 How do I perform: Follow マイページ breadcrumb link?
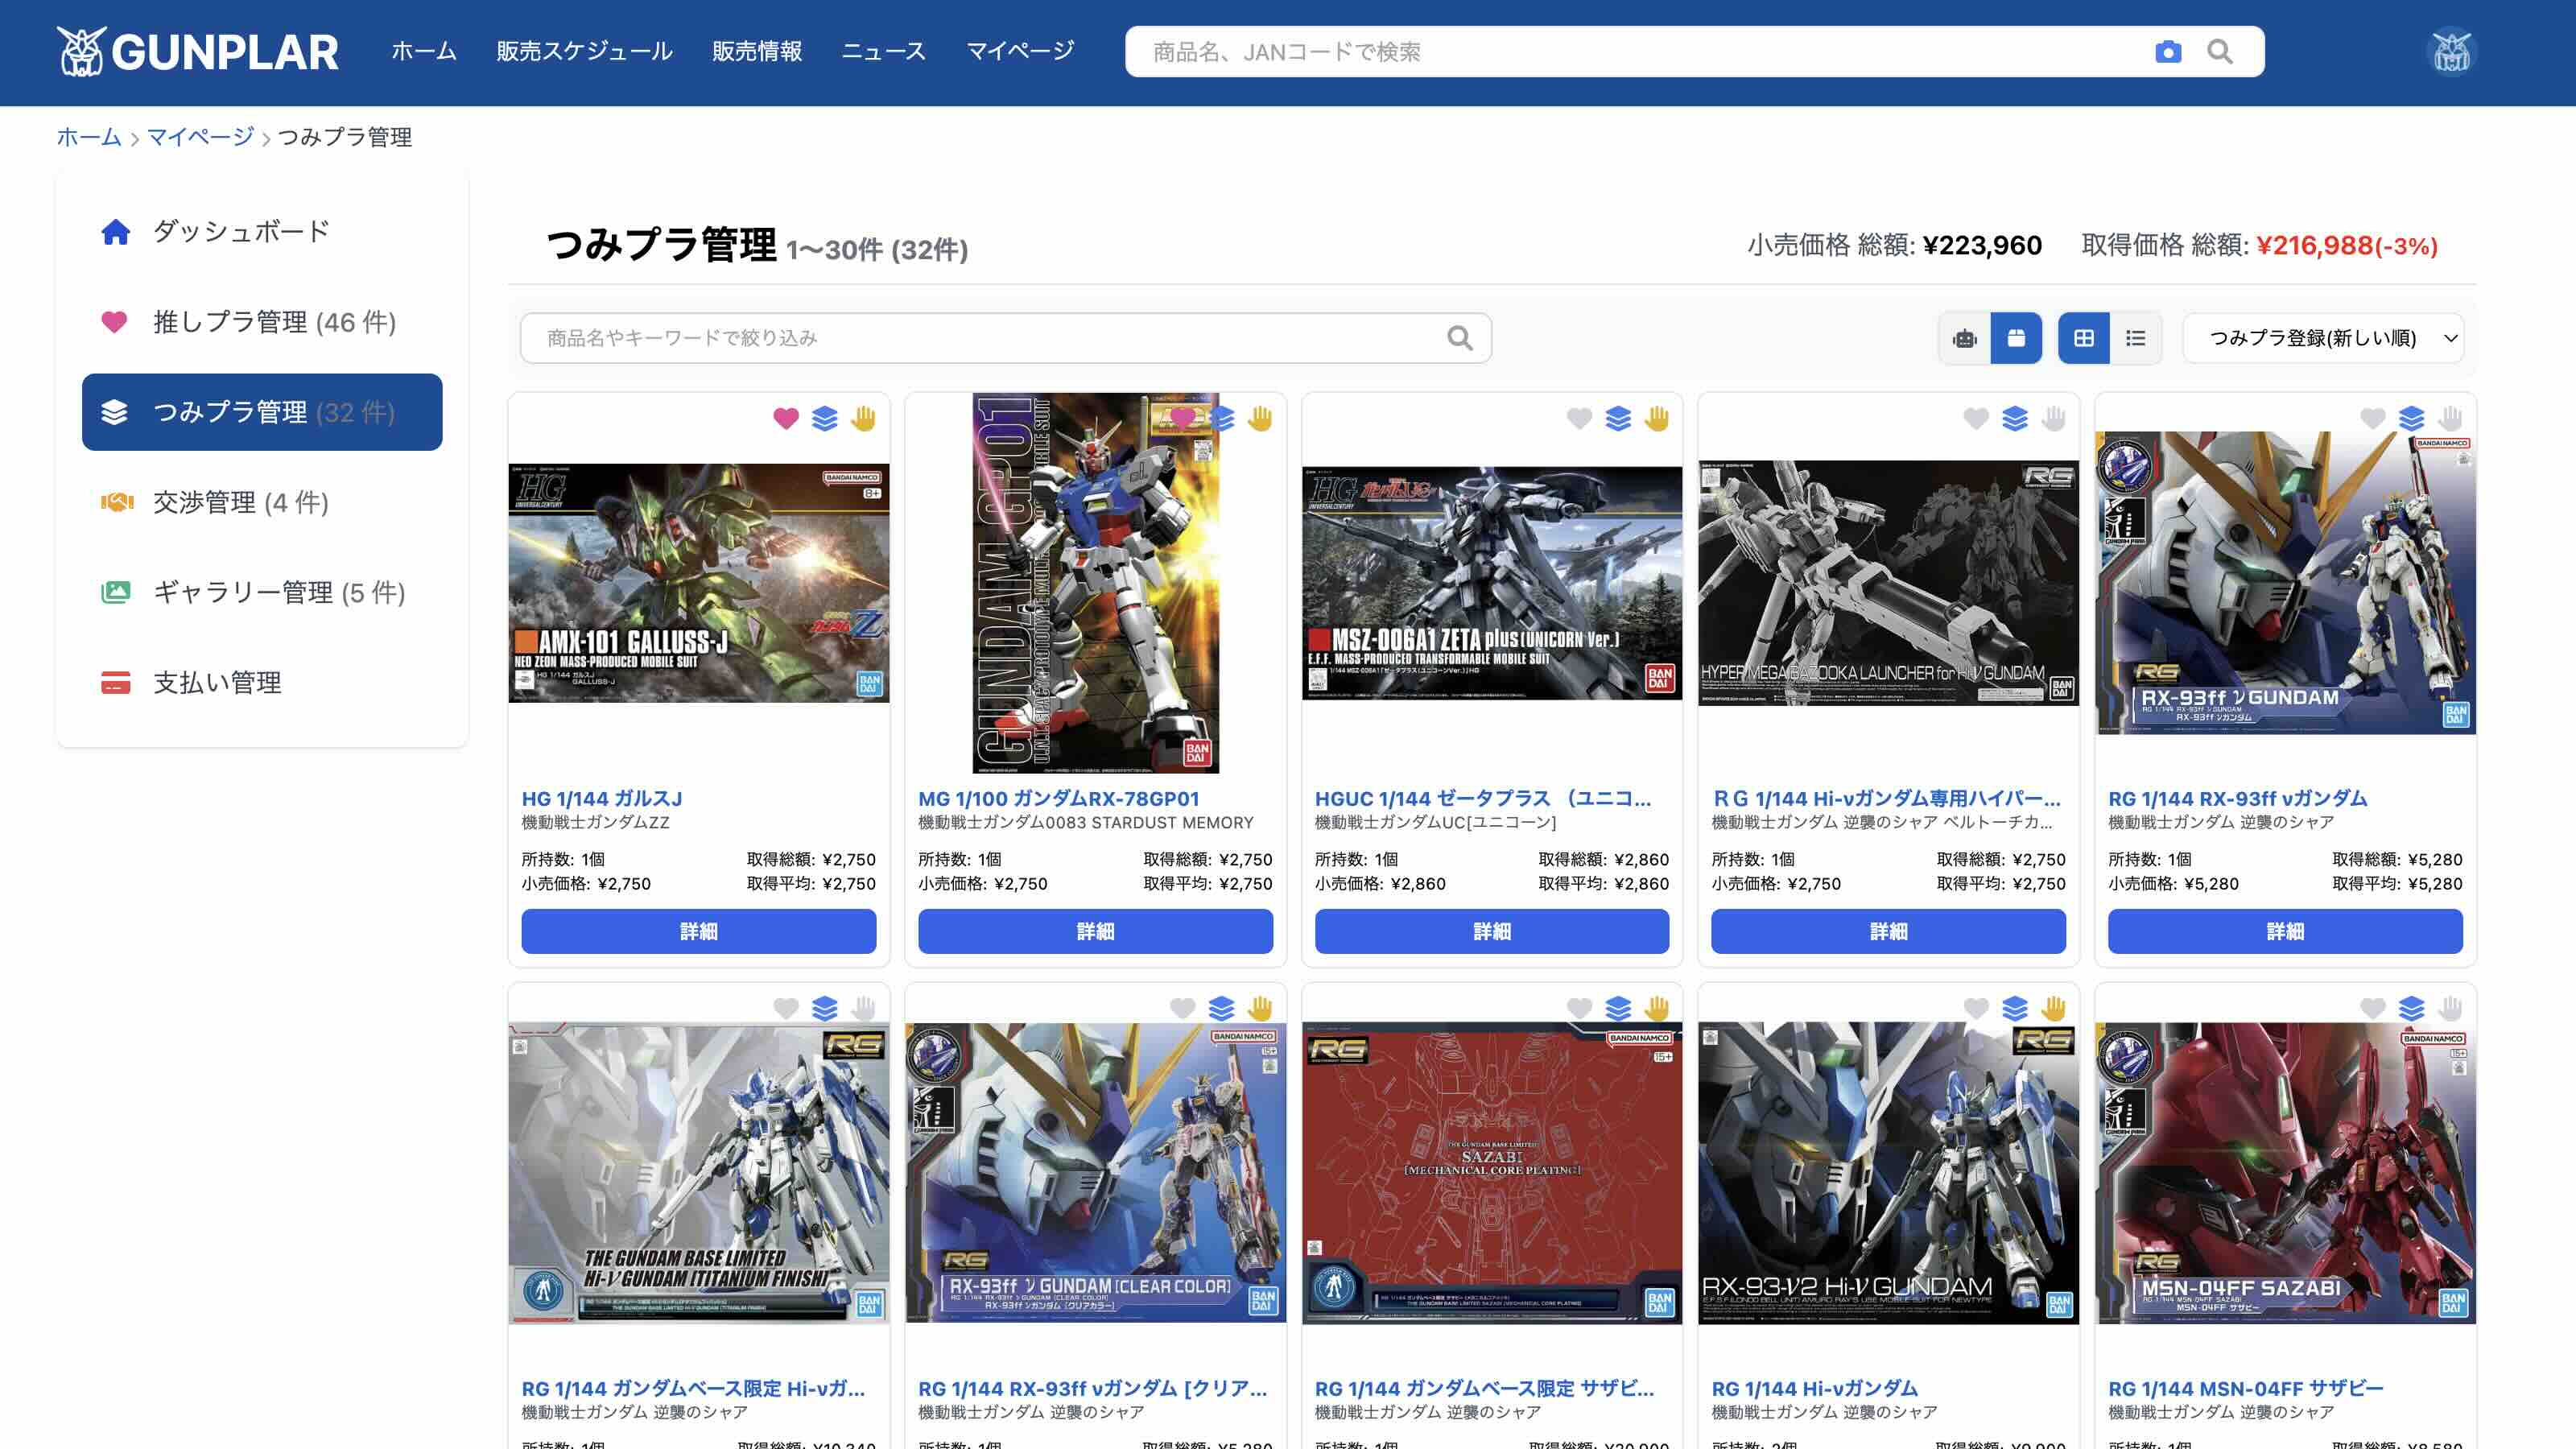[200, 137]
